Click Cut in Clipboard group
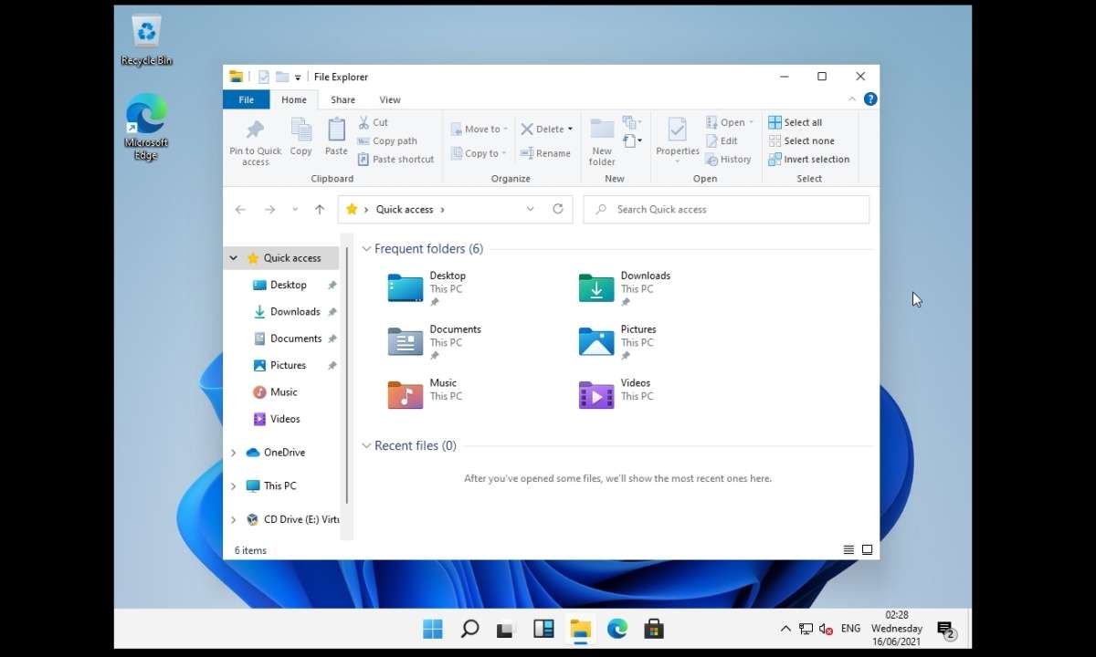Screen dimensions: 1096x657 click(374, 122)
